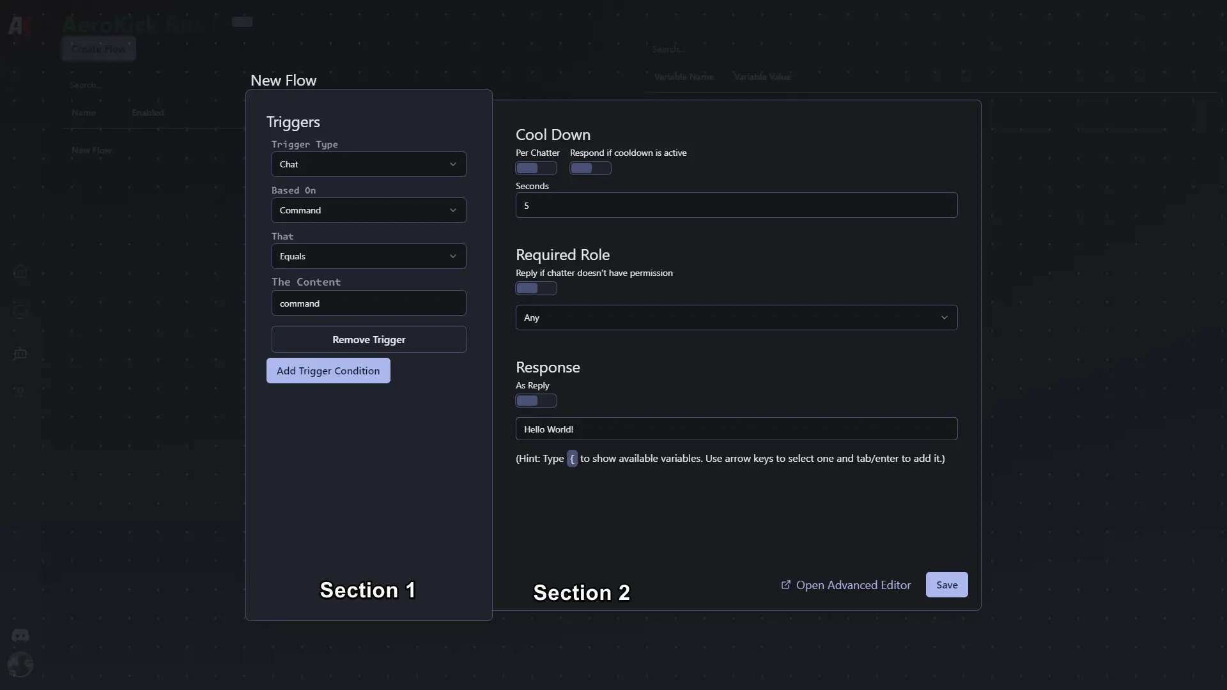Select the New Flow menu item

pos(91,149)
